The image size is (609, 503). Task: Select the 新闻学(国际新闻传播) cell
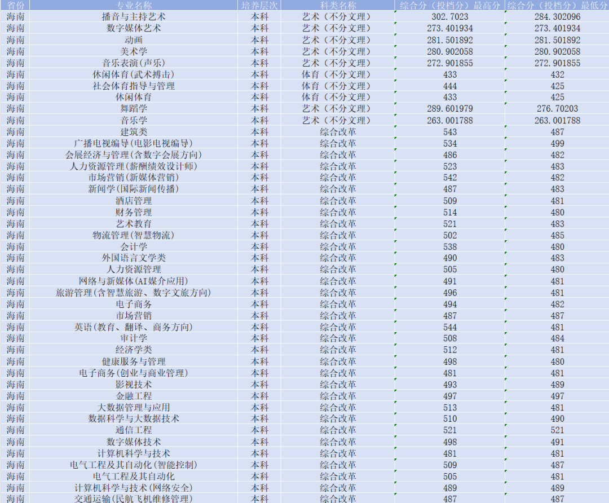pos(134,189)
